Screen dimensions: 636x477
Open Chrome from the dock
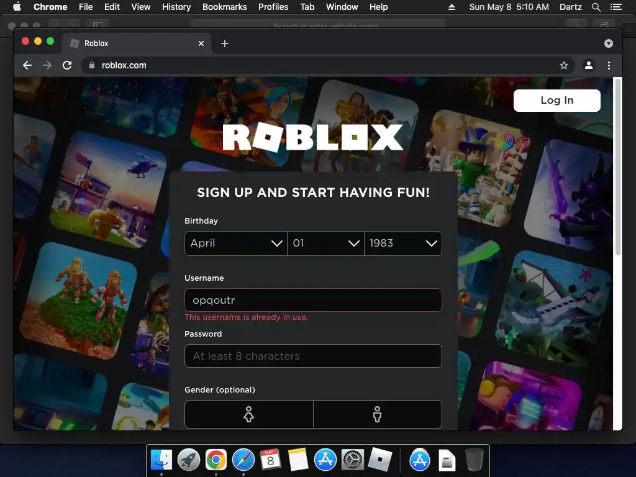(x=216, y=460)
